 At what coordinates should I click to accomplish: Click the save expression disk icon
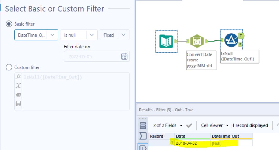[18, 103]
